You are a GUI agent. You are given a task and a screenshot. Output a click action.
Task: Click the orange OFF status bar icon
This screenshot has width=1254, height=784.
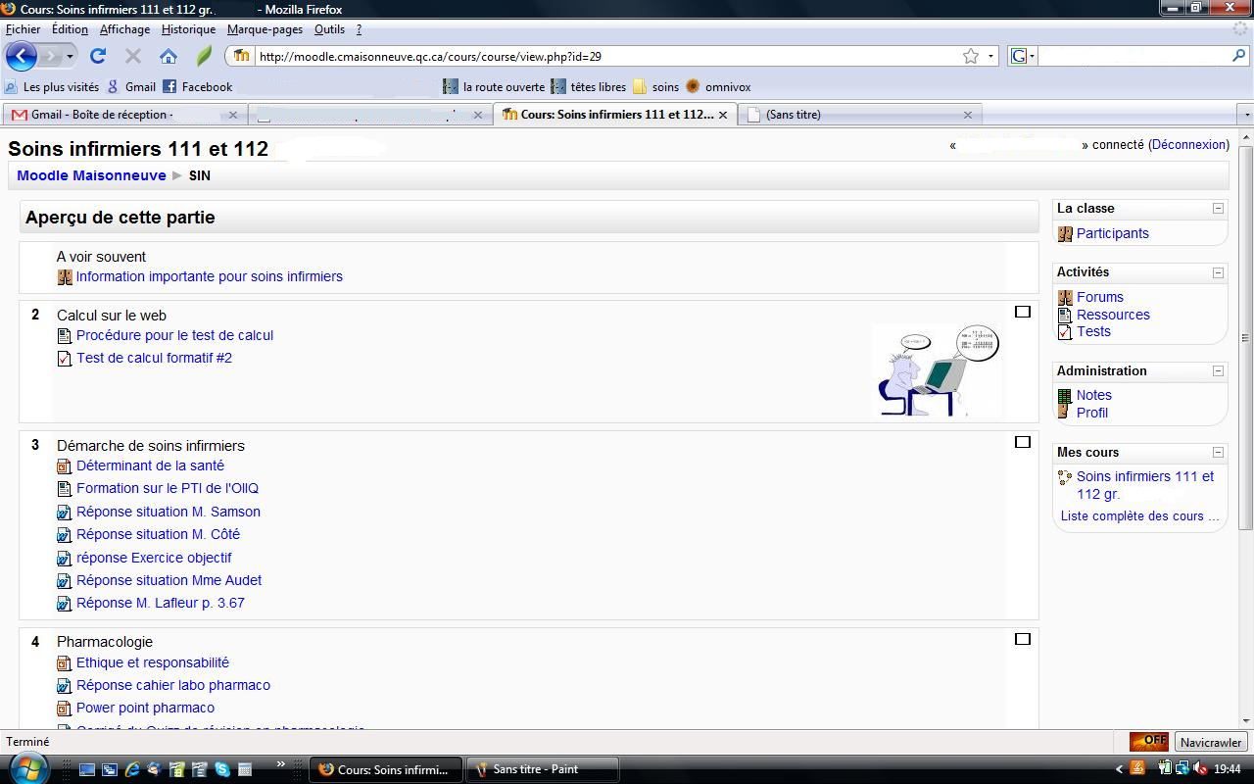[1149, 742]
